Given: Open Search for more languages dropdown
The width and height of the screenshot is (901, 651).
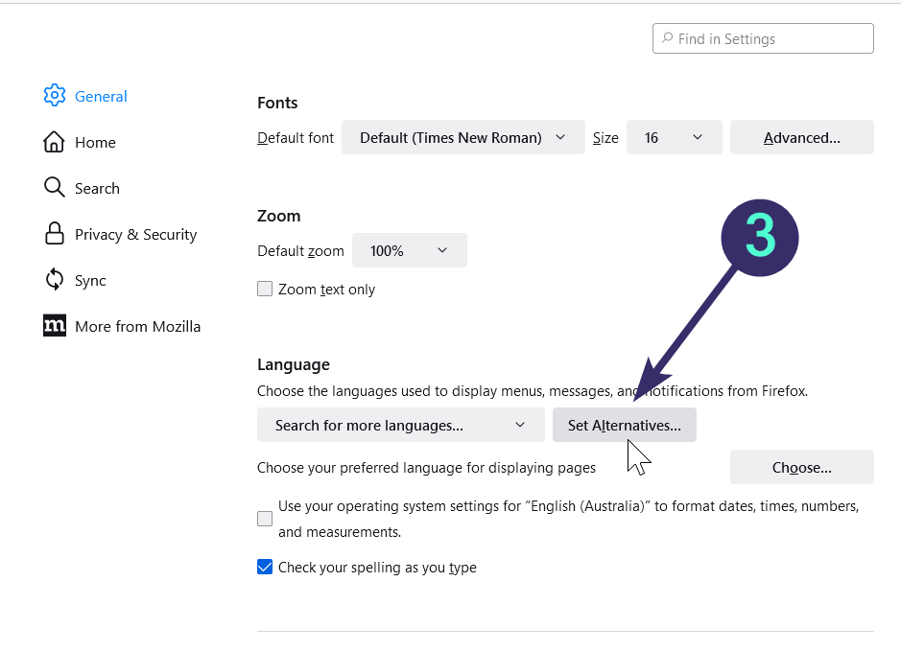Looking at the screenshot, I should (400, 425).
